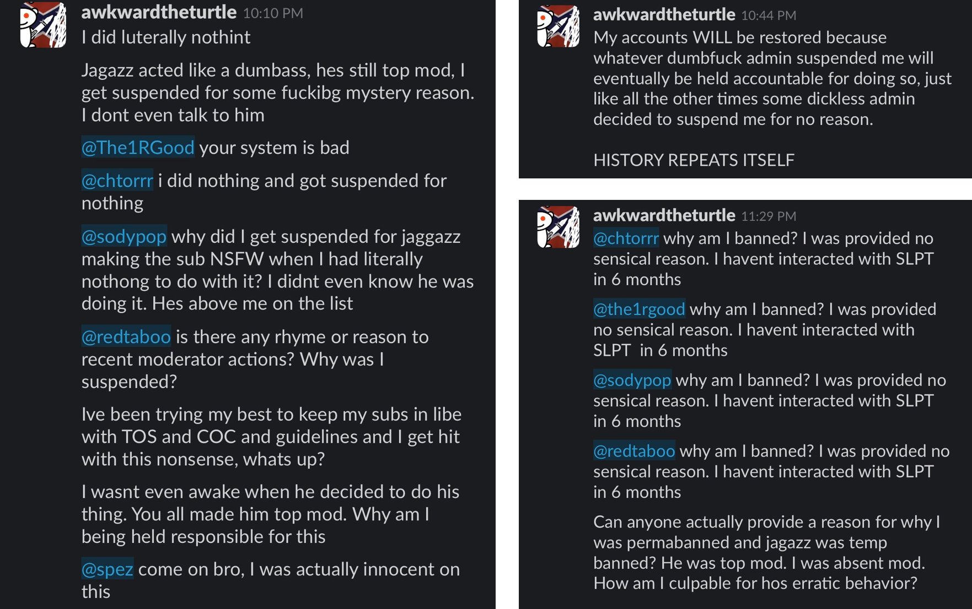This screenshot has height=609, width=972.
Task: Click the 11:29 PM timestamp
Action: click(768, 216)
